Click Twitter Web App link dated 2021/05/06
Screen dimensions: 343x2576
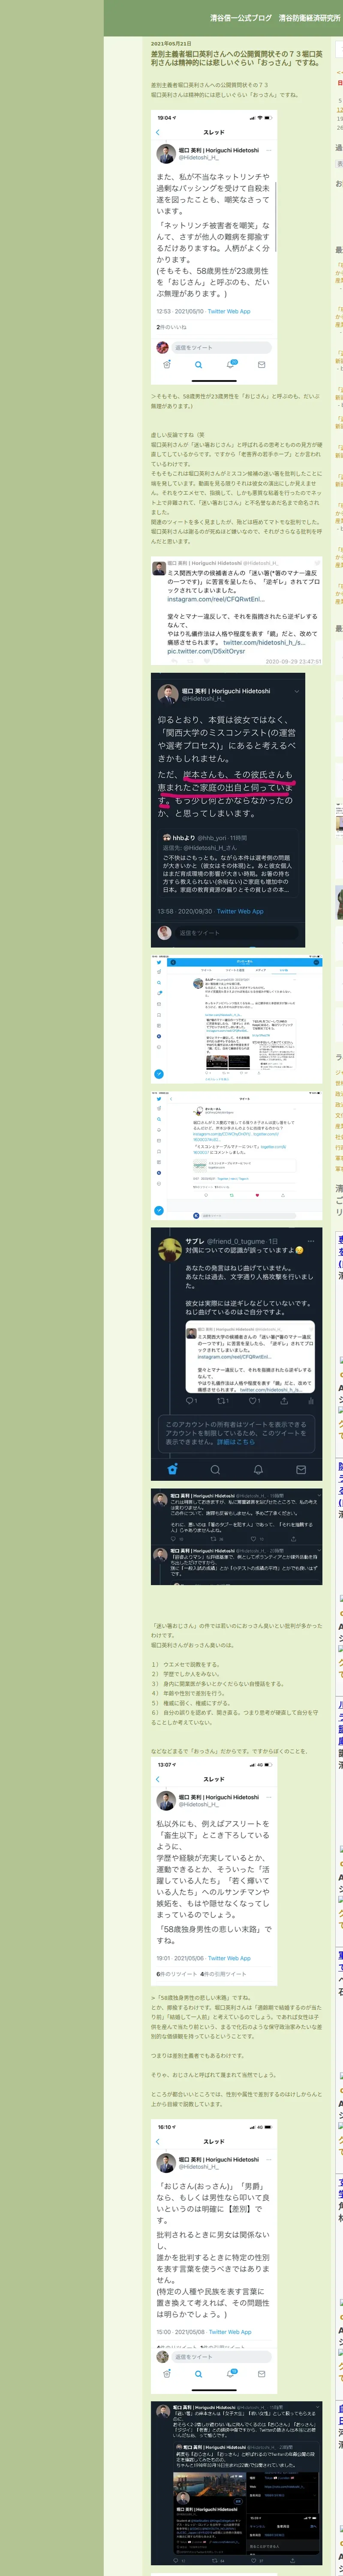[229, 1958]
